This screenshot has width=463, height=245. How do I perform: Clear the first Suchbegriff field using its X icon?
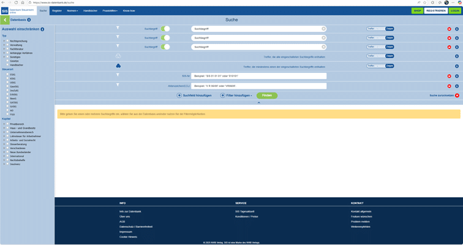[323, 29]
